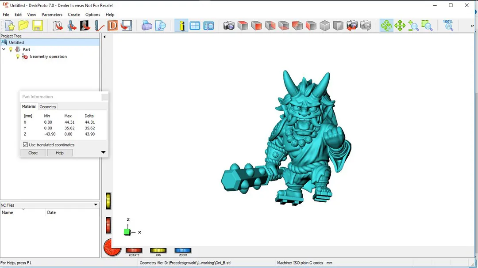Toggle the Use translated coordinates checkbox
The height and width of the screenshot is (268, 478).
[x=25, y=145]
